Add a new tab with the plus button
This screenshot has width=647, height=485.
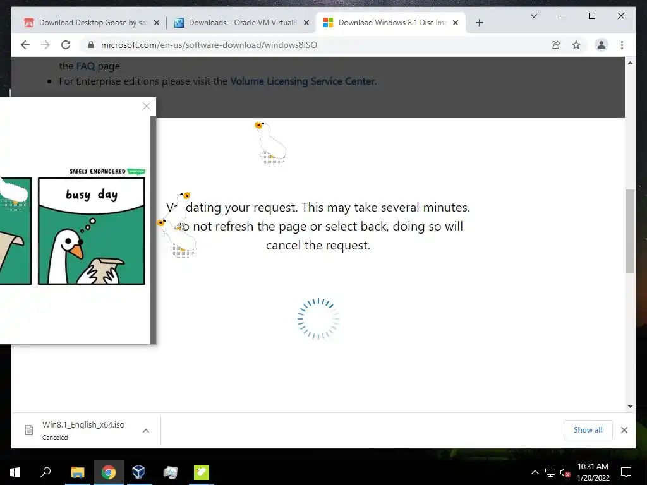click(479, 23)
